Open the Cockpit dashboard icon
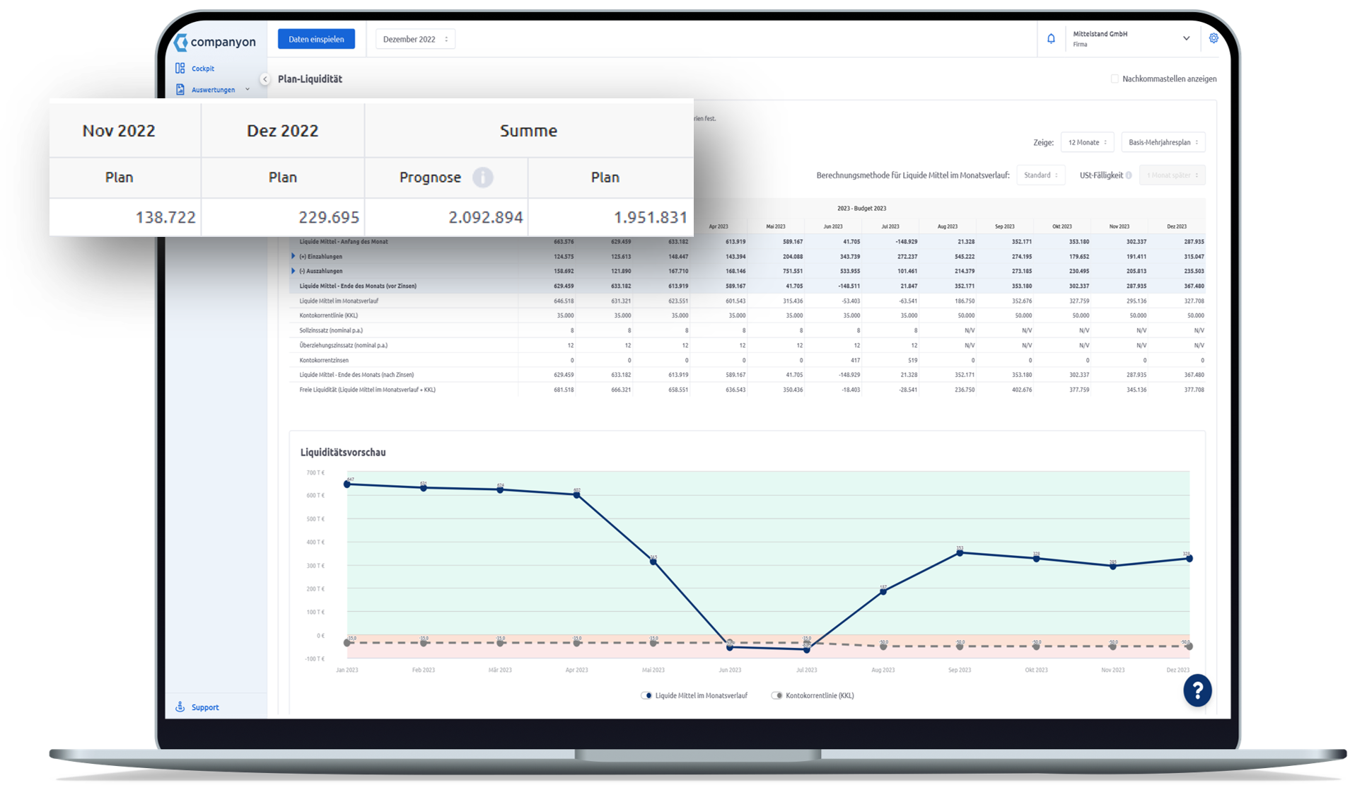The width and height of the screenshot is (1350, 790). [180, 68]
